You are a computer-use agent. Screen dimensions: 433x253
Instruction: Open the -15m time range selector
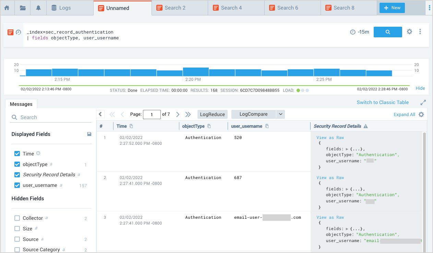pos(360,32)
